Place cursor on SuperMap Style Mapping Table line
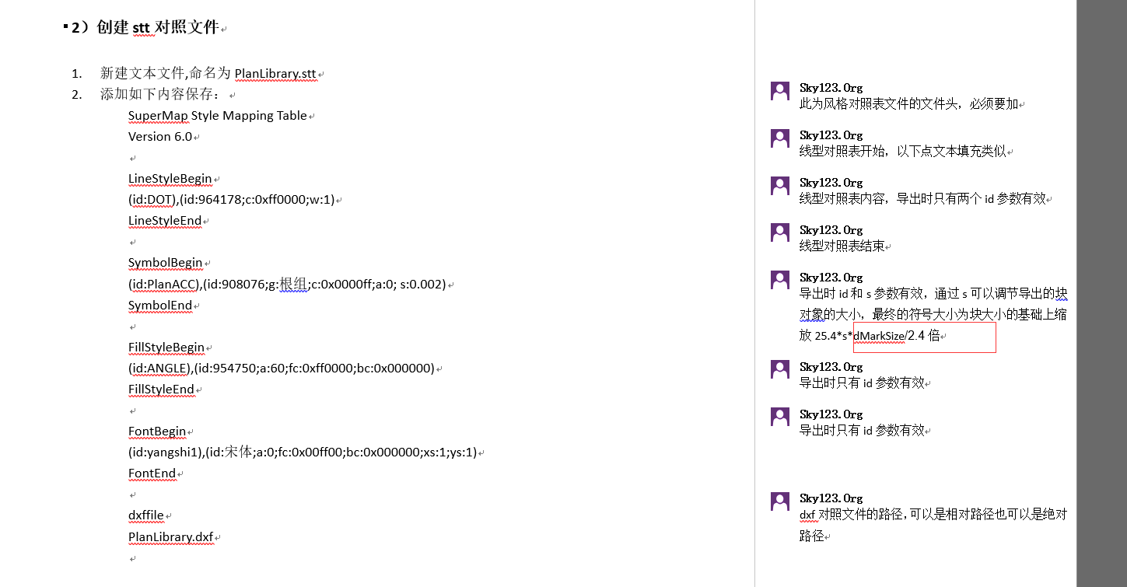Screen dimensions: 1127x587 [217, 116]
